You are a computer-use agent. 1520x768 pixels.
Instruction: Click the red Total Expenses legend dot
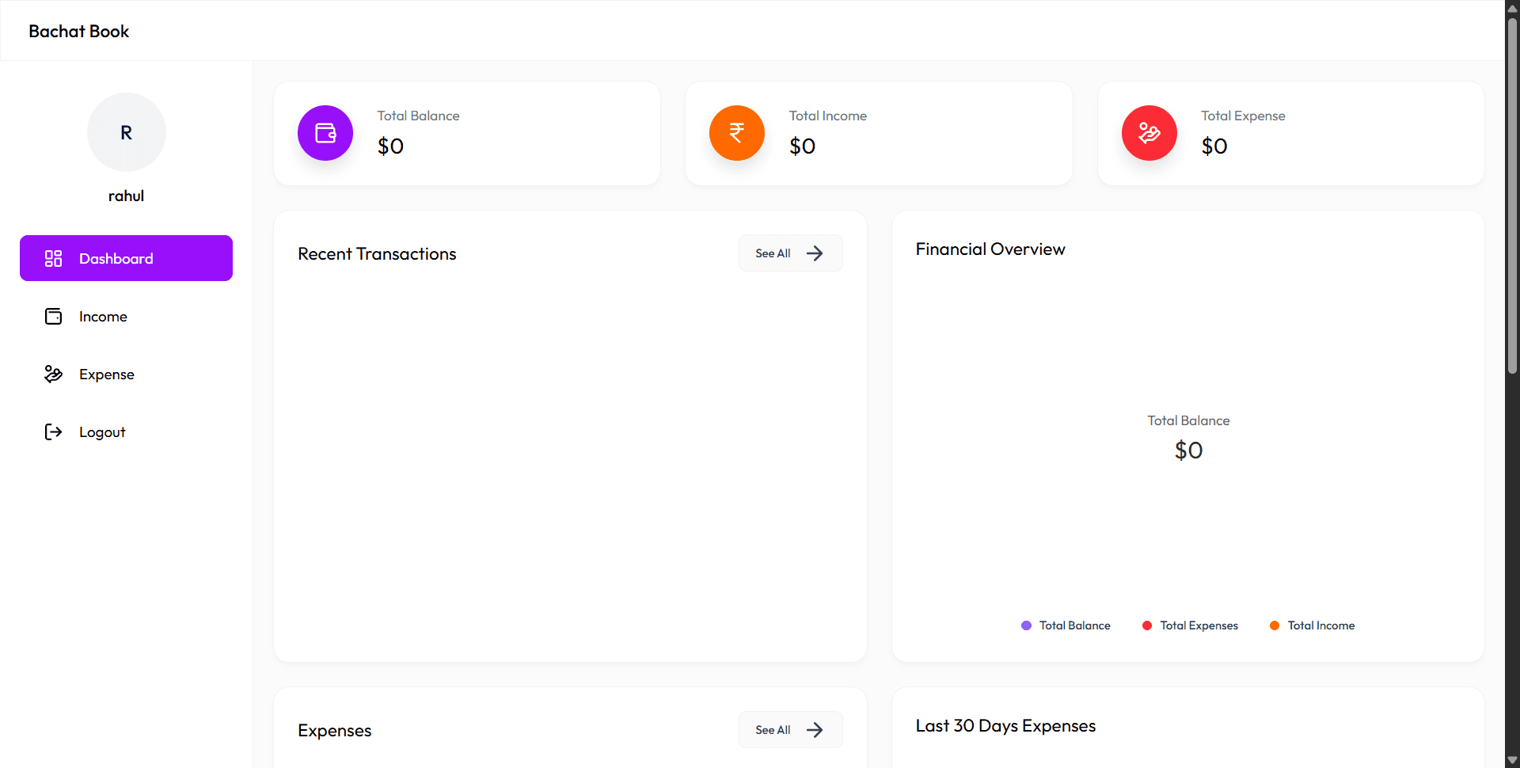(1147, 625)
